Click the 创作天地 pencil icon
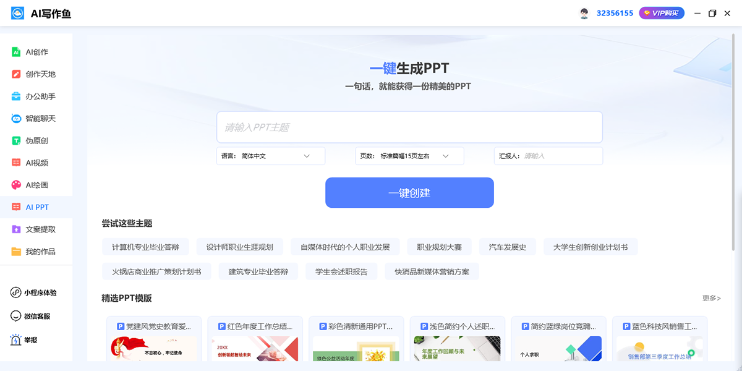Viewport: 742px width, 371px height. tap(16, 74)
